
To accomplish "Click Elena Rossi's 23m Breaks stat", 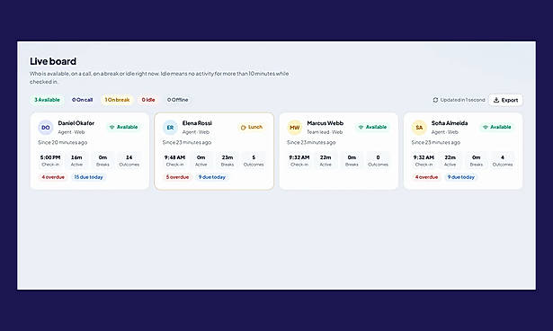I will pyautogui.click(x=227, y=160).
